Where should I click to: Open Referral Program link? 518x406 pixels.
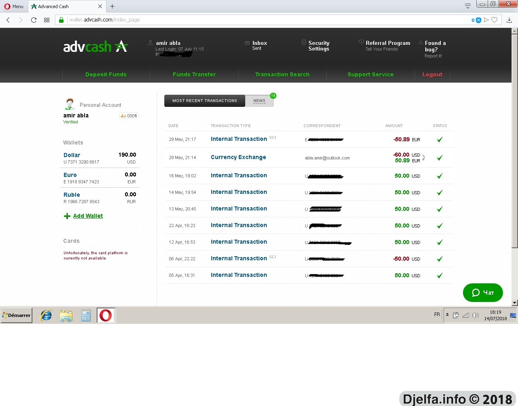(388, 43)
